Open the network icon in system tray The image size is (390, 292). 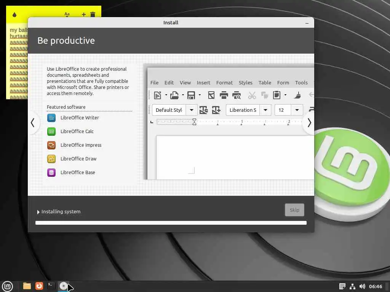coord(352,286)
